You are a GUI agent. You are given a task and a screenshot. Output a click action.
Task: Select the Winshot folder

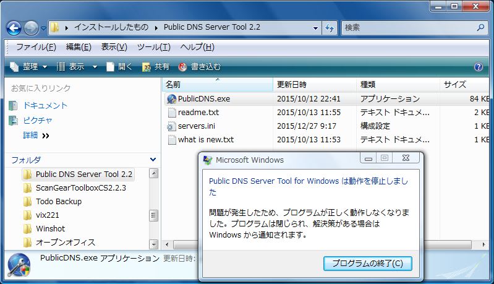point(45,228)
